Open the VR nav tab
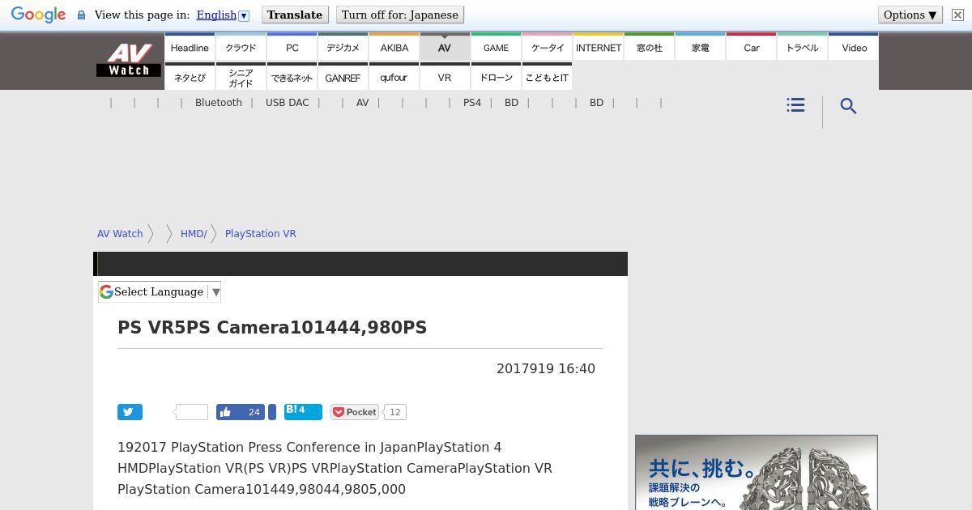 click(x=445, y=77)
